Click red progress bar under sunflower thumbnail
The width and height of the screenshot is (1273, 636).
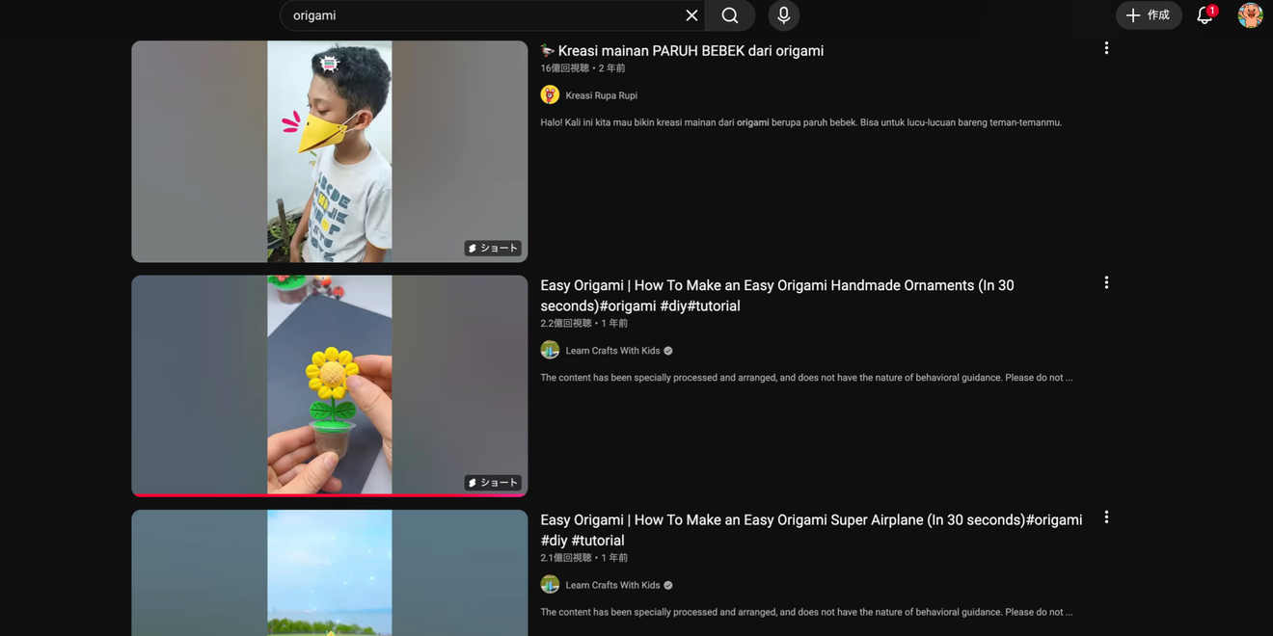tap(330, 495)
